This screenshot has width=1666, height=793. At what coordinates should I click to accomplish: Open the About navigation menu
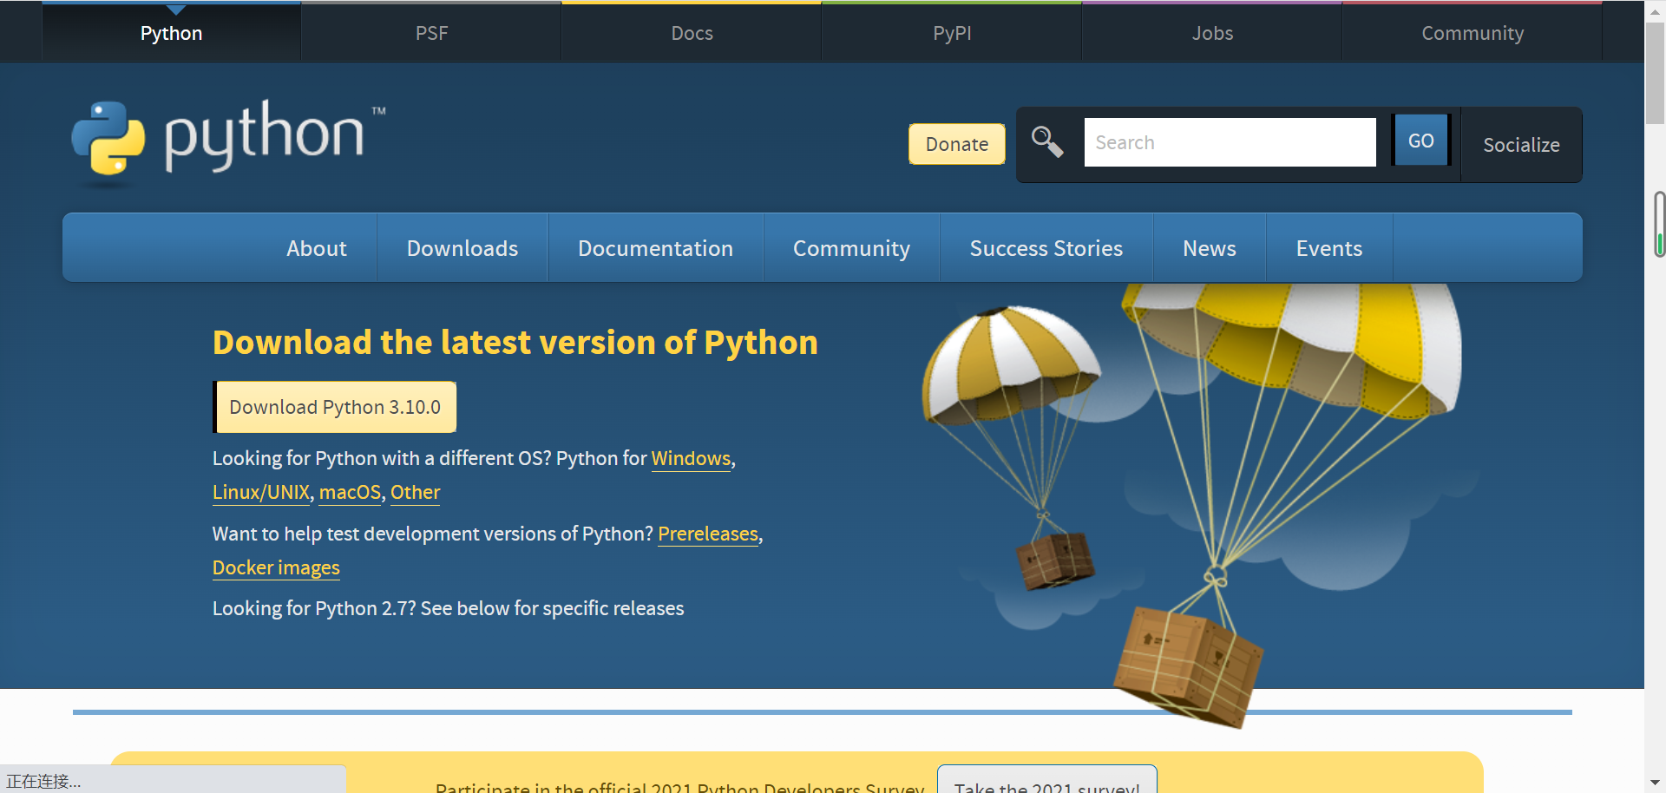(316, 249)
